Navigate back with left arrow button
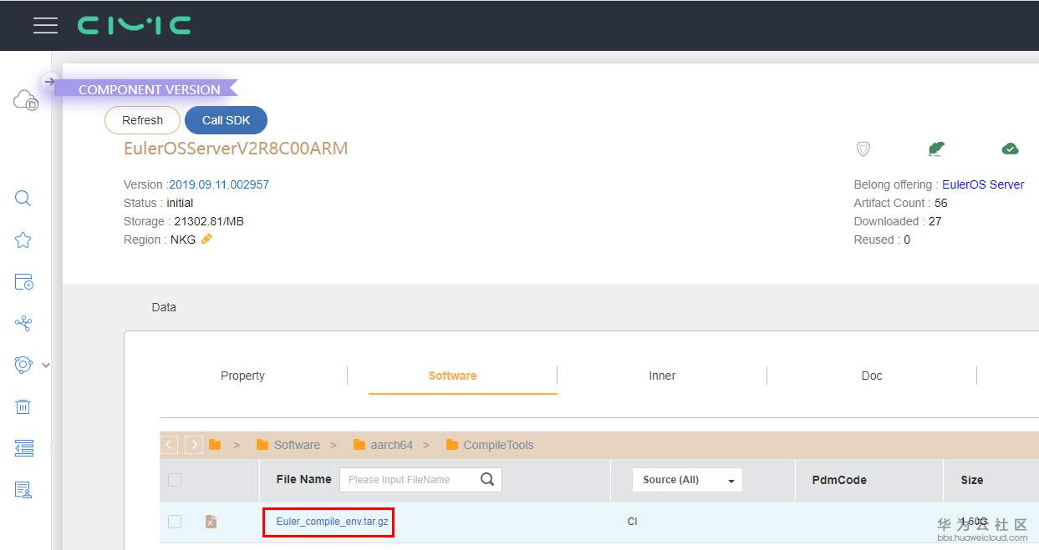 [169, 445]
